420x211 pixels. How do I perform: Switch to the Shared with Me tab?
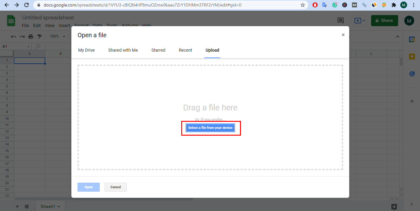tap(123, 50)
